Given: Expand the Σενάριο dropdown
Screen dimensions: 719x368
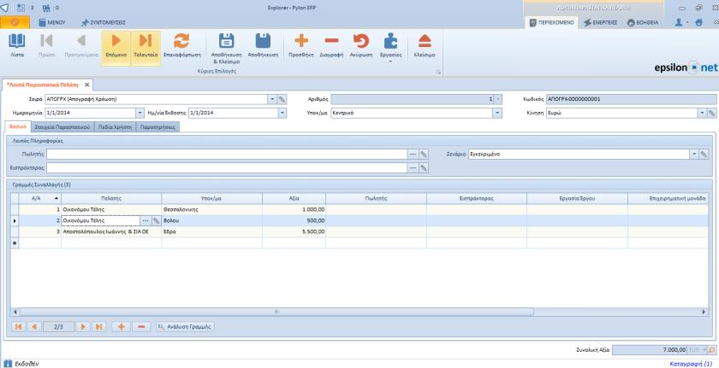Looking at the screenshot, I should tap(694, 155).
